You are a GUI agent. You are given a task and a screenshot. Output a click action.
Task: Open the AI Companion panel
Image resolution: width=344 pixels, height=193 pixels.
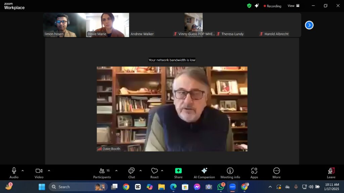[x=204, y=173]
